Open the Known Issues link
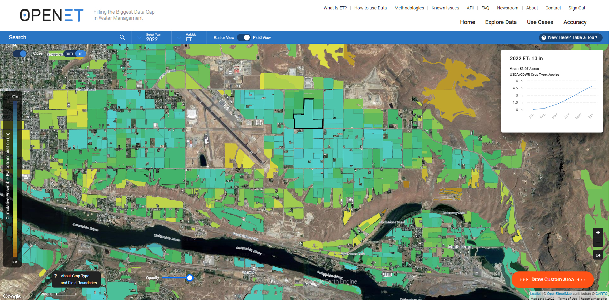This screenshot has width=609, height=300. (445, 8)
